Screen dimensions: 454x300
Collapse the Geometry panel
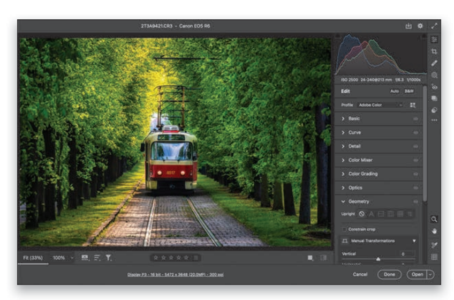[343, 202]
